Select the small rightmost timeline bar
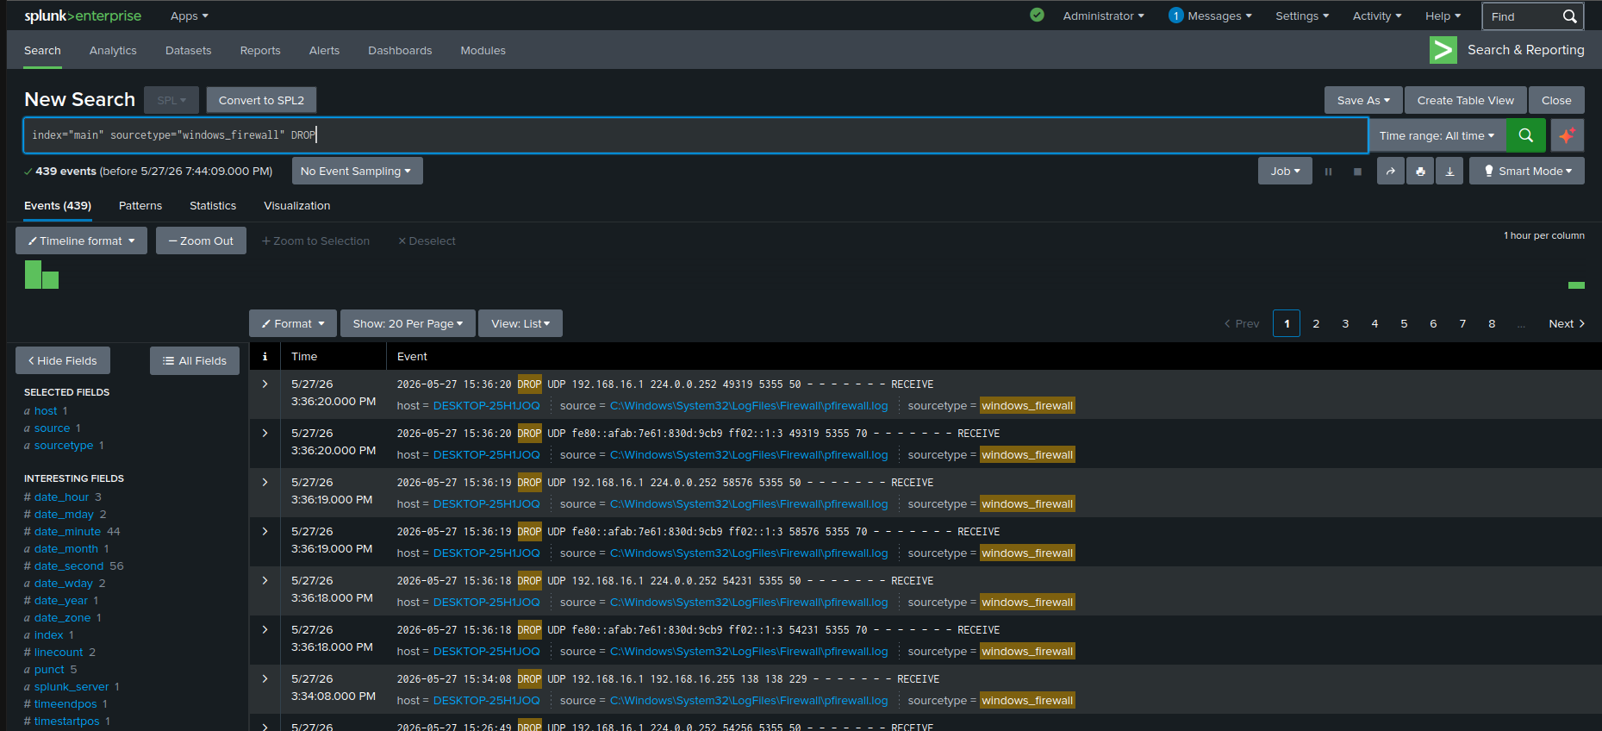 [x=1576, y=284]
